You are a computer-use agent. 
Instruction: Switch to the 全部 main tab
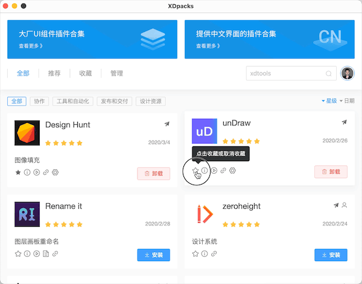[x=23, y=74]
